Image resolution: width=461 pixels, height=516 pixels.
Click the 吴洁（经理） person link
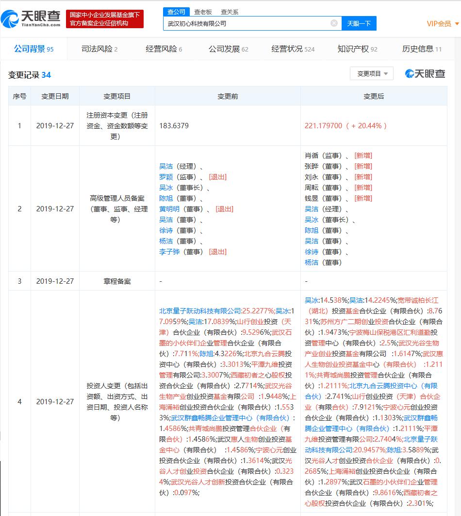(167, 166)
